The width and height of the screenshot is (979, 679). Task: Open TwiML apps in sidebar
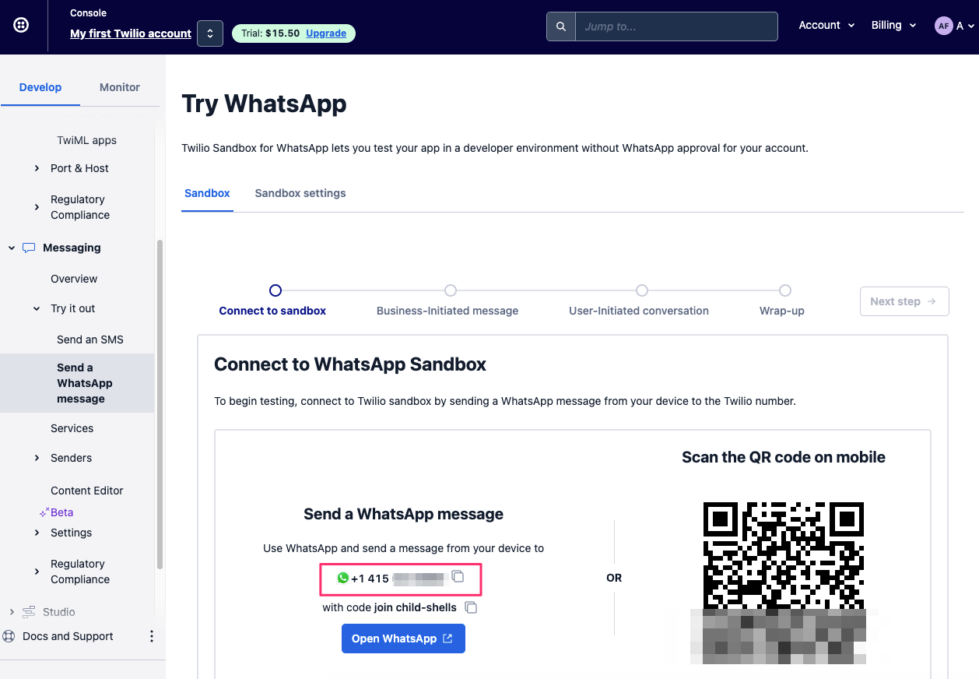pos(86,140)
